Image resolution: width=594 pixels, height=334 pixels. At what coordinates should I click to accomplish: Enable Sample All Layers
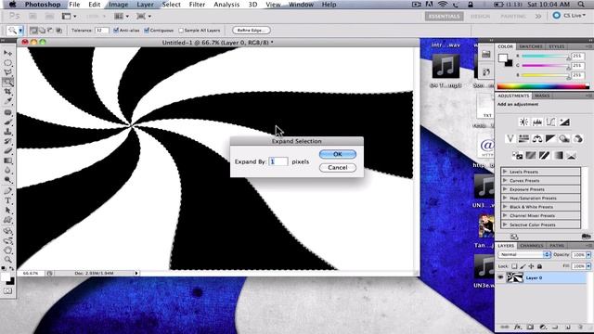coord(181,31)
